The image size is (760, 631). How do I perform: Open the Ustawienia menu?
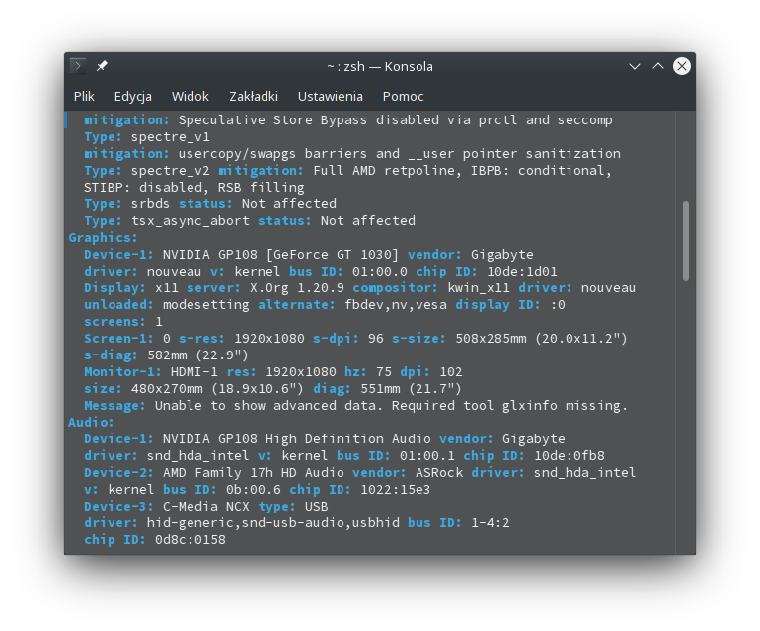point(331,96)
